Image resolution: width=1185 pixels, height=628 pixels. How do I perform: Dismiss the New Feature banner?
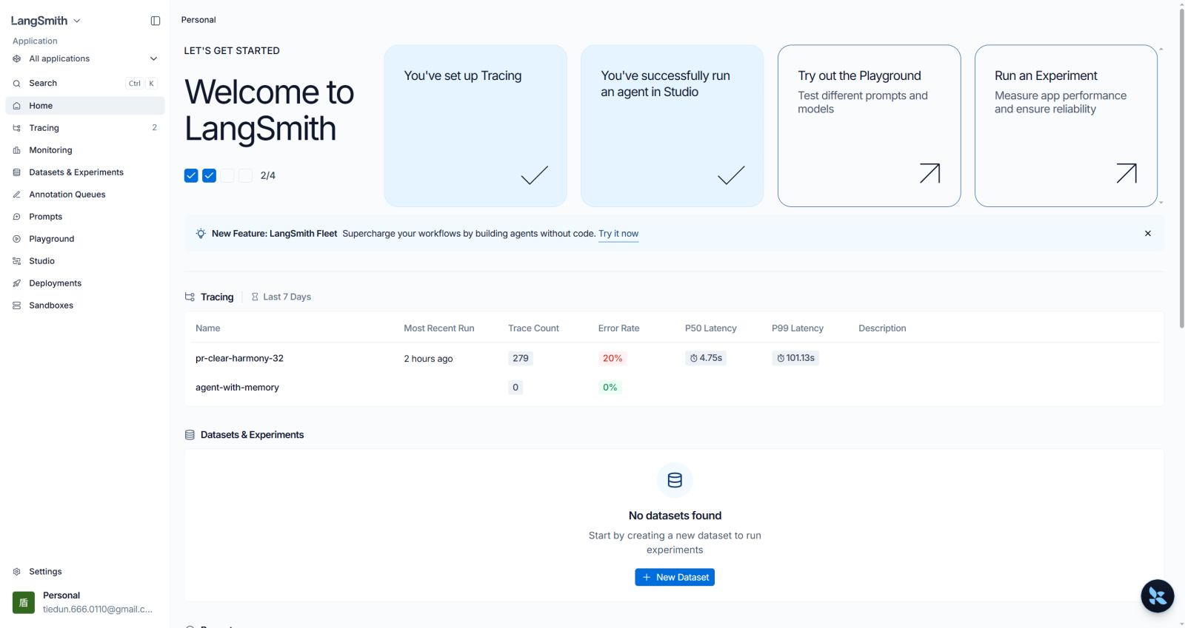[1148, 234]
